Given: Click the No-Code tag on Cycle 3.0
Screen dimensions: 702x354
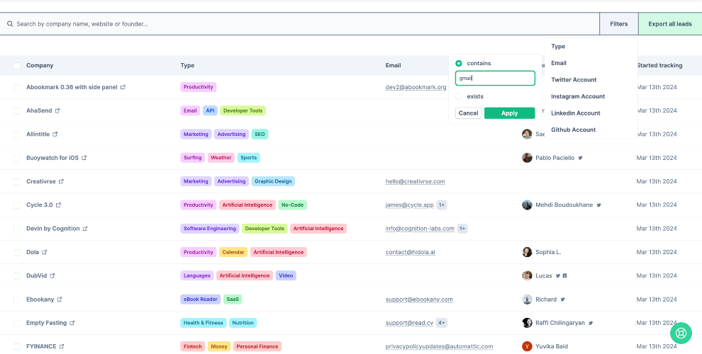Looking at the screenshot, I should (292, 205).
